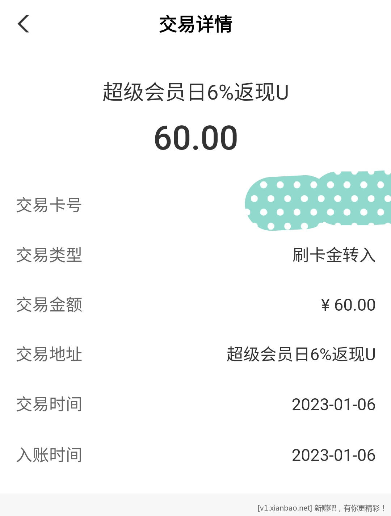
Task: Tap the back arrow icon
Action: pos(24,24)
